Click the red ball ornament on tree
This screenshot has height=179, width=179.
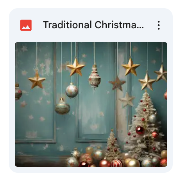coord(140,130)
